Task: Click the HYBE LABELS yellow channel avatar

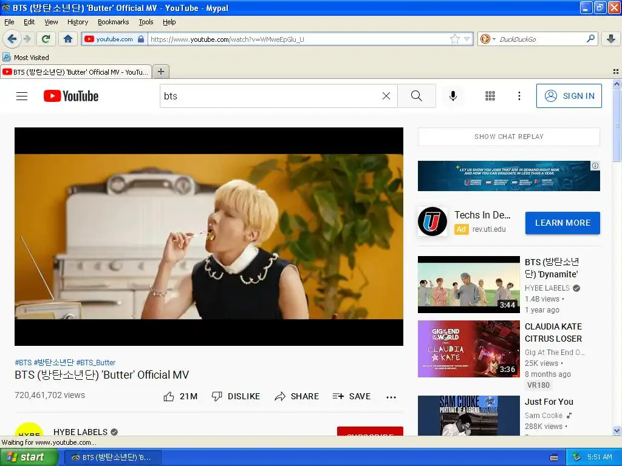Action: tap(29, 430)
